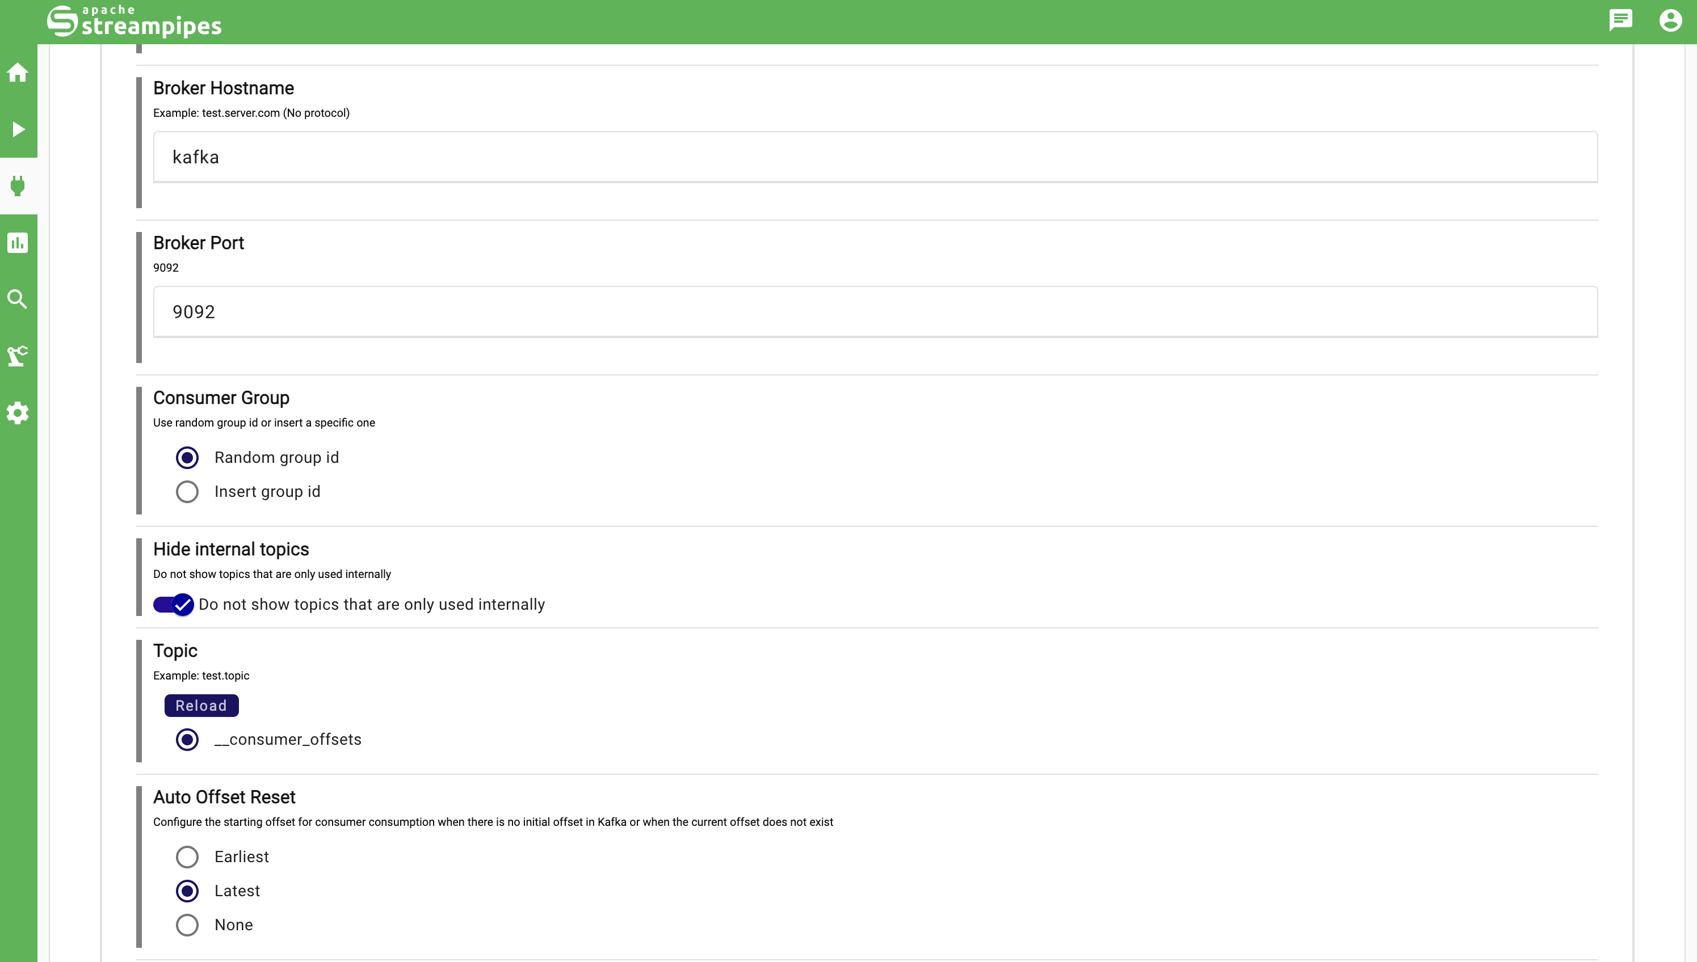Open the Home sidebar icon
Viewport: 1697px width, 962px height.
point(18,73)
